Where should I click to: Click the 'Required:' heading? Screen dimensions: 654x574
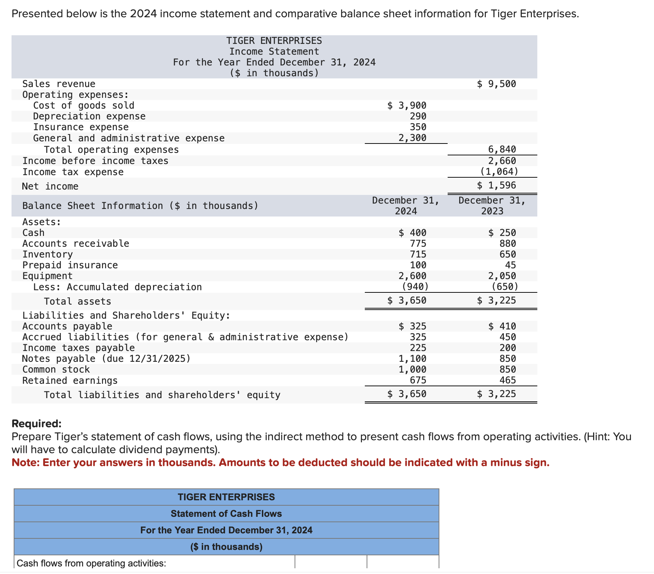point(37,423)
